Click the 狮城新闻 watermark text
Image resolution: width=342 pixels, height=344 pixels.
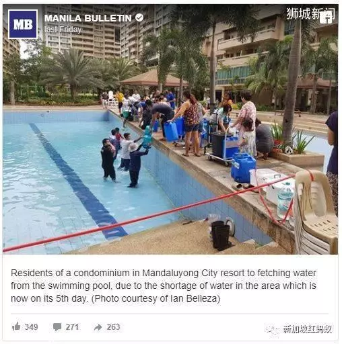coord(310,13)
